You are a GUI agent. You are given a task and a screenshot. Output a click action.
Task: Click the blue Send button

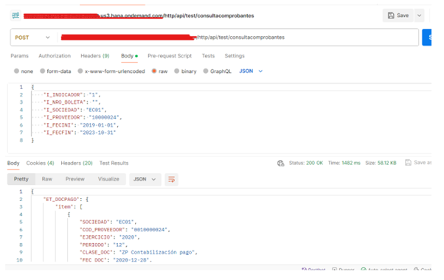[427, 38]
